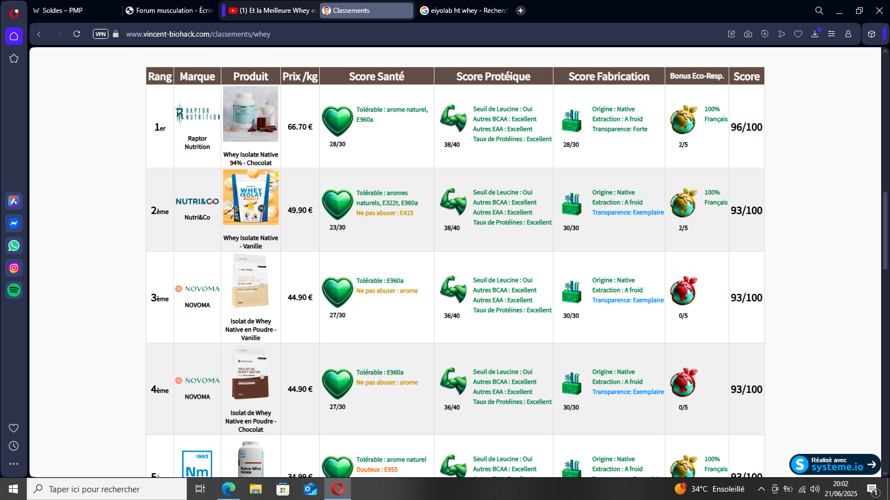Reload the current page
This screenshot has width=890, height=500.
(x=77, y=34)
